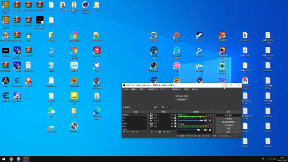The image size is (288, 162).
Task: Open the 场景集合(S) menu
Action: [176, 89]
